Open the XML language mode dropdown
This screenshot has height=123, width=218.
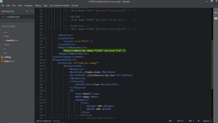tap(191, 121)
